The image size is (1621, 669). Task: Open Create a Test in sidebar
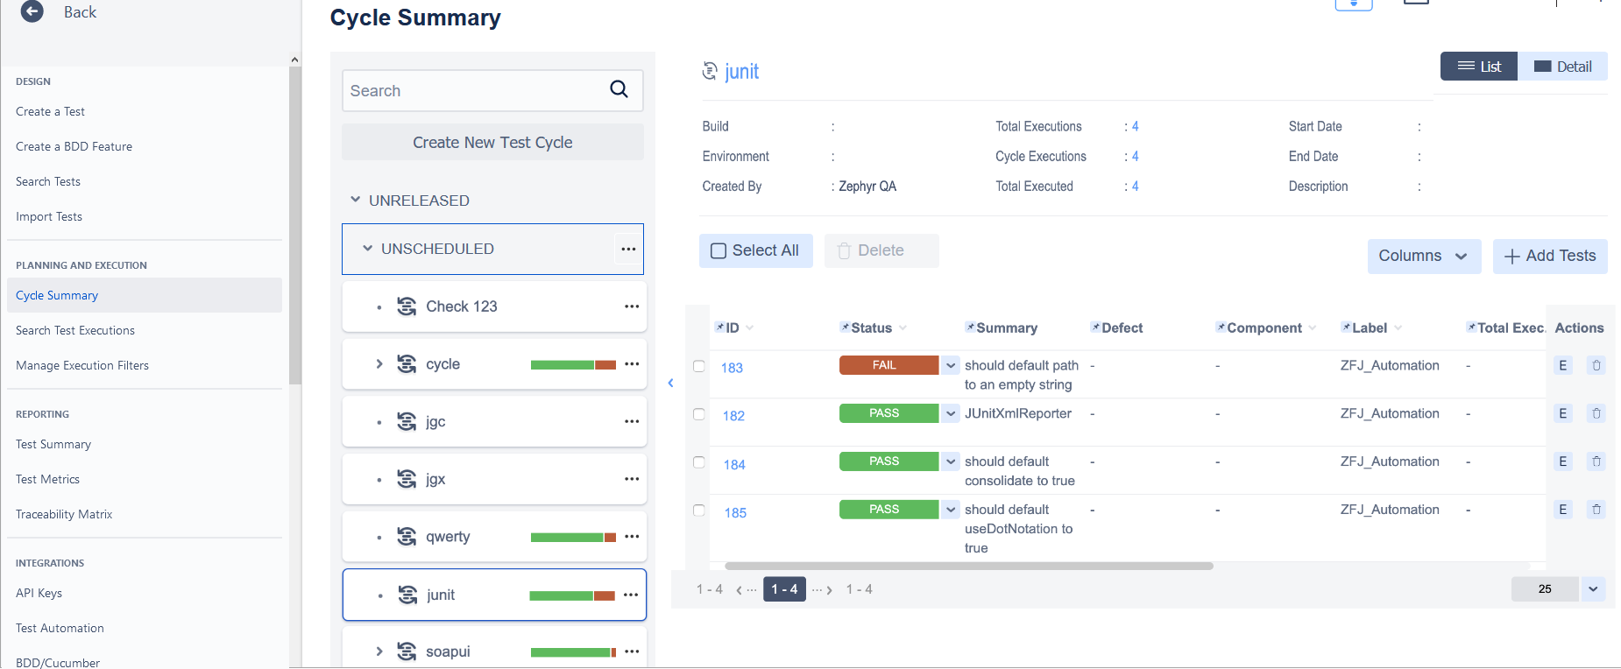[x=50, y=111]
